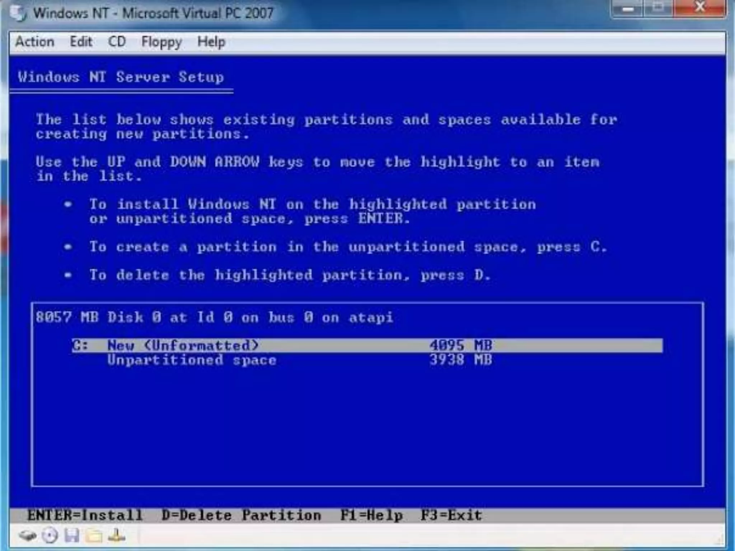The width and height of the screenshot is (735, 551).
Task: Close the Virtual PC window
Action: [x=699, y=8]
